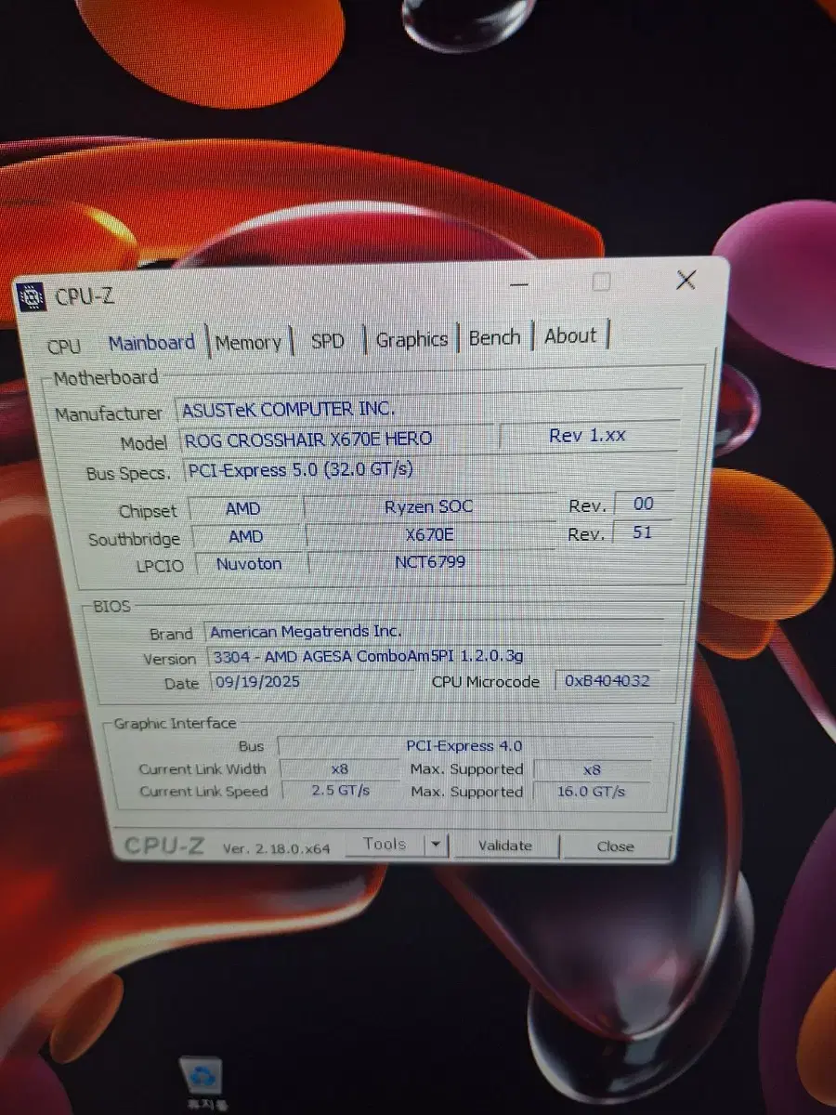Click the Southbridge Rev. 51 value
The width and height of the screenshot is (836, 1115).
click(x=643, y=532)
